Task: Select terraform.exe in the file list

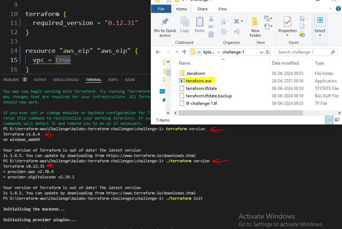Action: pos(199,81)
